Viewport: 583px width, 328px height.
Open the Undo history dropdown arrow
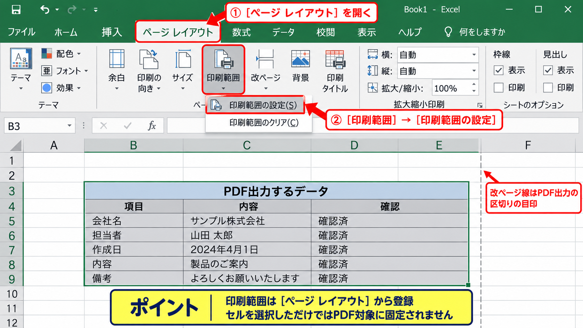(57, 10)
